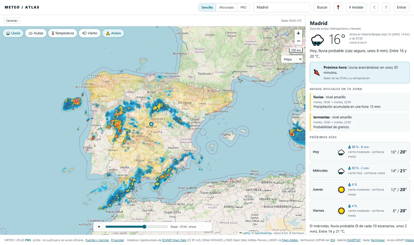Open Fuentes y licencias link

97,240
